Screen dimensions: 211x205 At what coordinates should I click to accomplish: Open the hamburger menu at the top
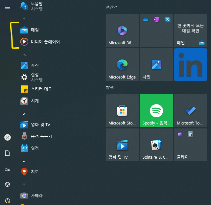(x=8, y=7)
